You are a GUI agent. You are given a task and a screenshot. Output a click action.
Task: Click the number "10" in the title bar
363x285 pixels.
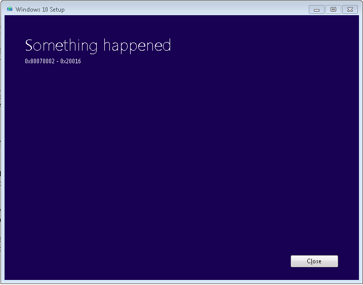click(45, 10)
